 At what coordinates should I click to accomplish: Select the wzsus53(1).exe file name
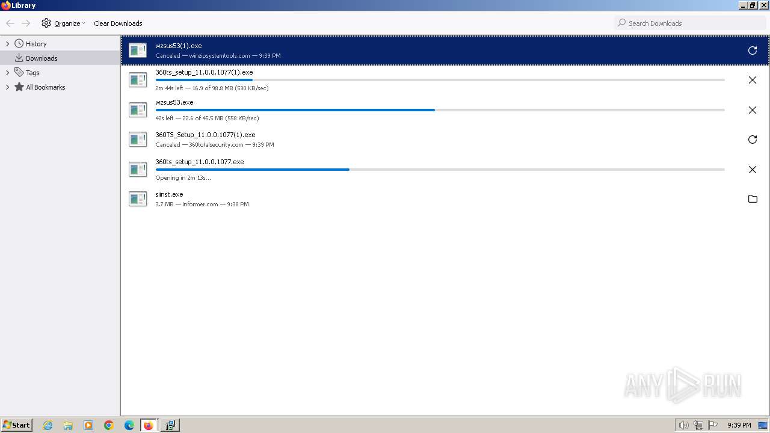[x=179, y=46]
